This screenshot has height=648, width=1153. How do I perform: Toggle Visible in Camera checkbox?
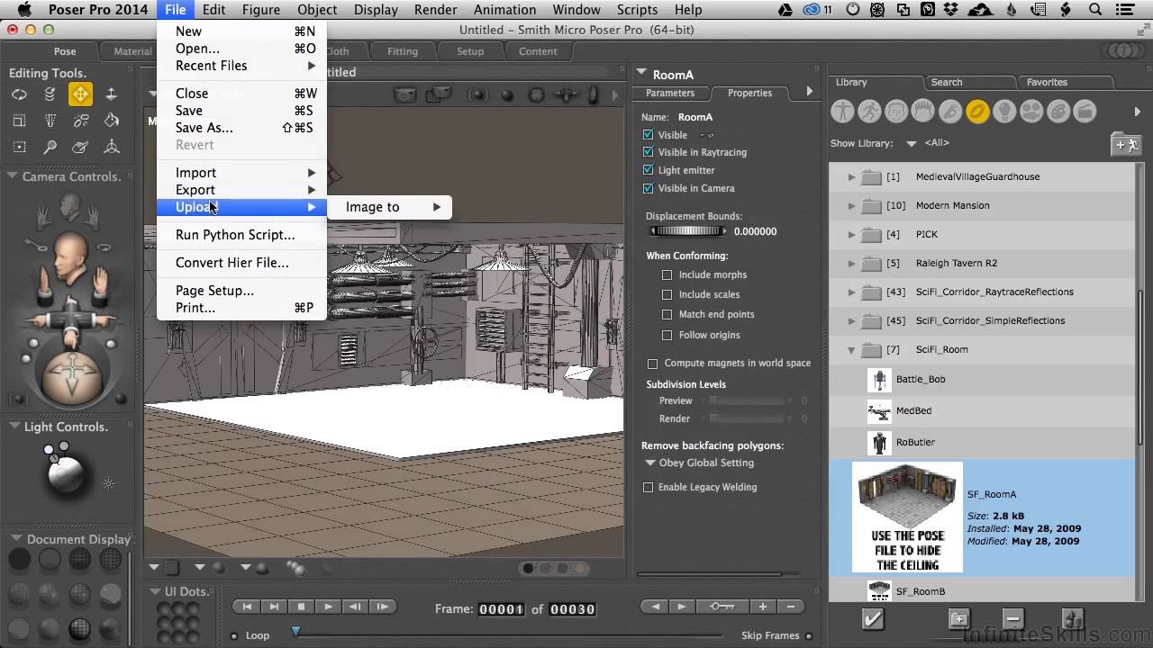click(648, 188)
